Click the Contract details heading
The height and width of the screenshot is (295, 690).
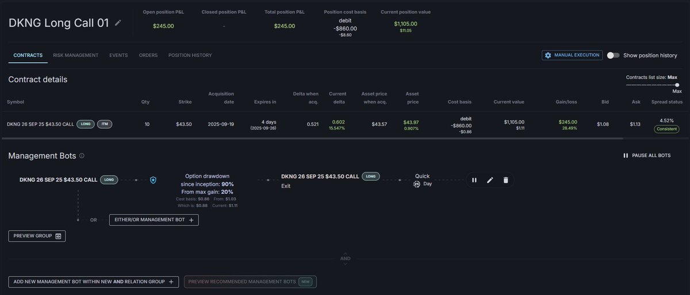click(37, 79)
